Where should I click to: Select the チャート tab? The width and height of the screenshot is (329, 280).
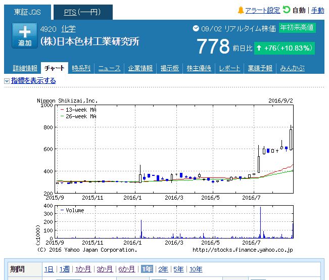tap(55, 68)
